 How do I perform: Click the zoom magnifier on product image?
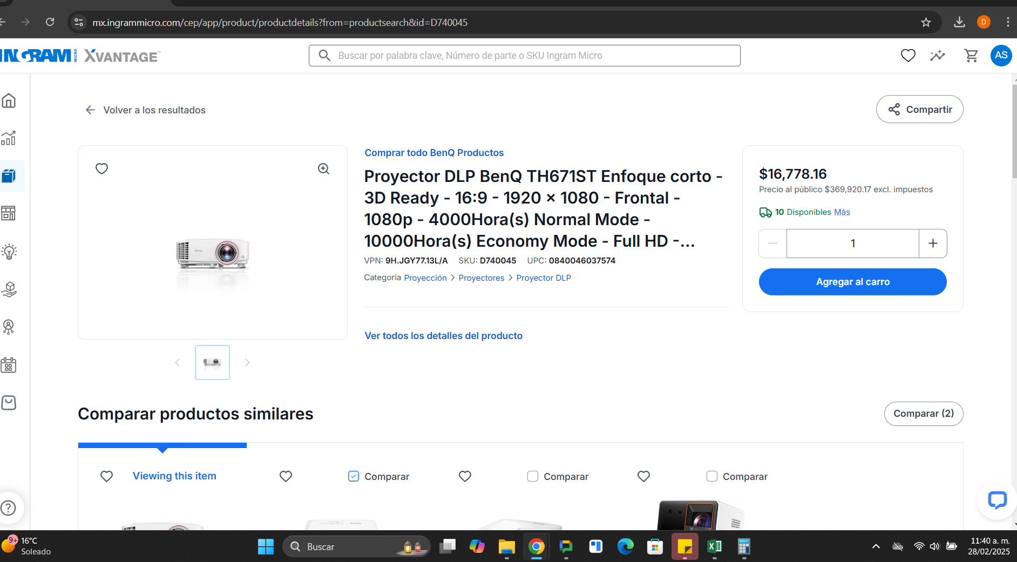(323, 169)
